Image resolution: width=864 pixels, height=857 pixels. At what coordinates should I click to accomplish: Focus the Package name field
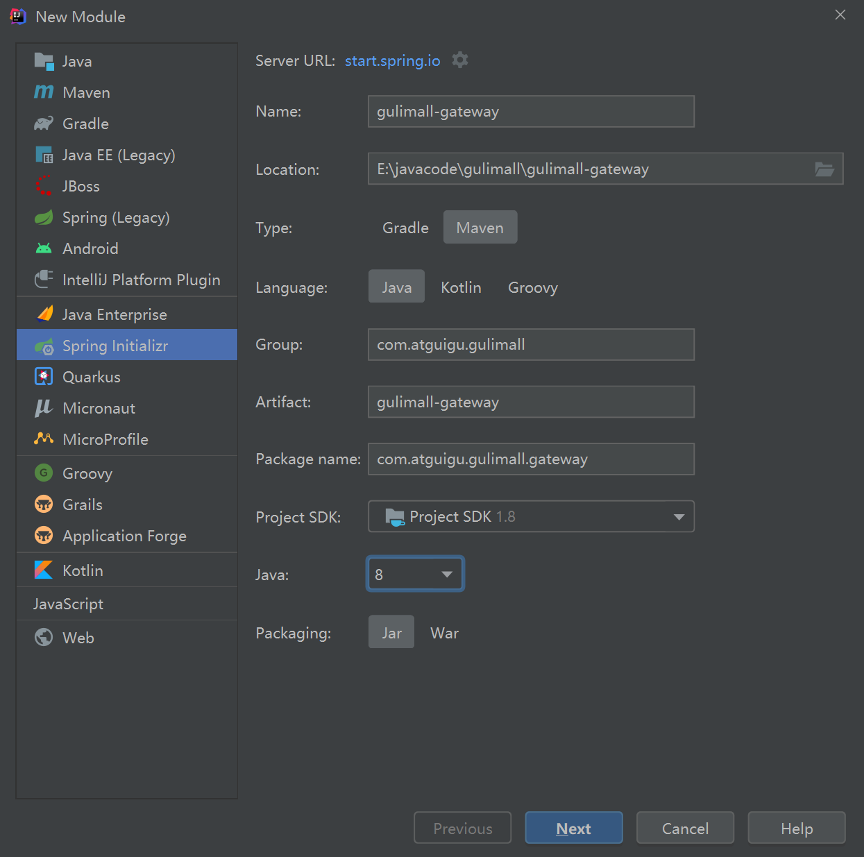531,459
